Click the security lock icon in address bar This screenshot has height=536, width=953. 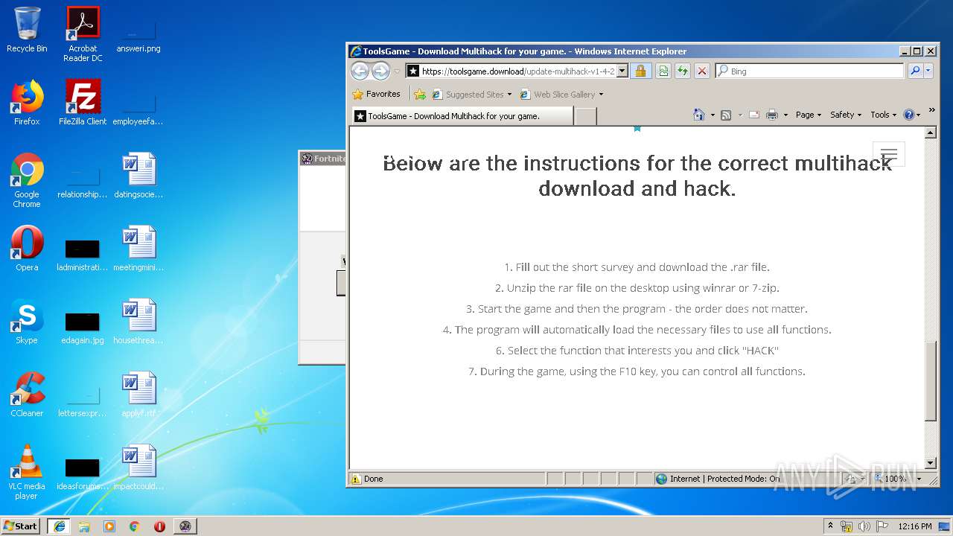640,71
